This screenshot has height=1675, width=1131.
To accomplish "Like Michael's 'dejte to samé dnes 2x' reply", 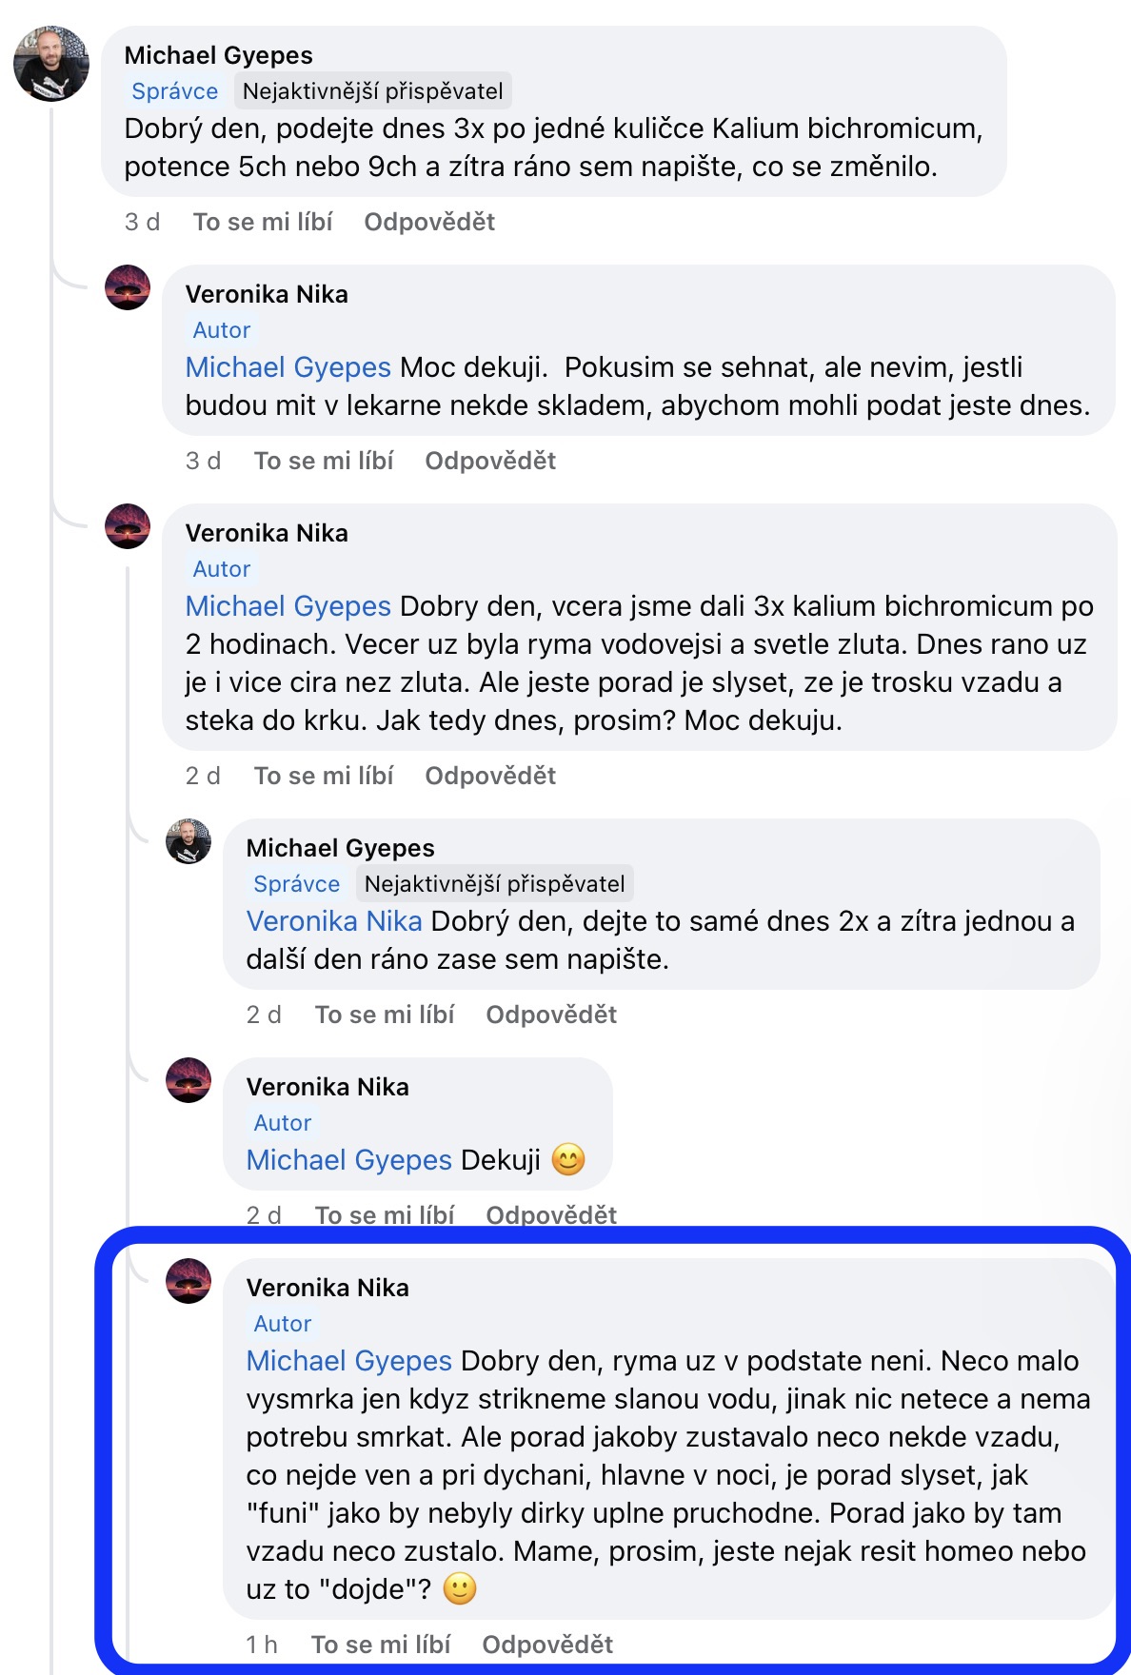I will coord(385,1015).
